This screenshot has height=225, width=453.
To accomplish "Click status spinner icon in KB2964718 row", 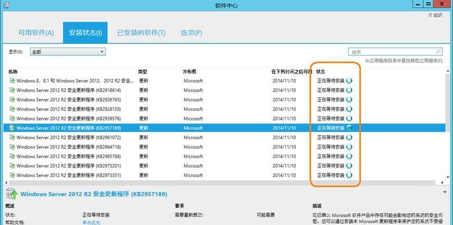I will pos(349,147).
